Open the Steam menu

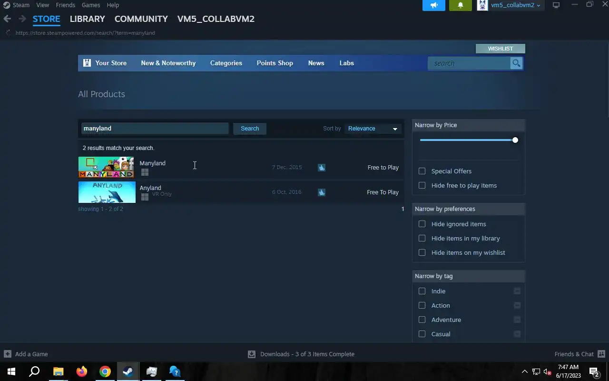tap(20, 5)
